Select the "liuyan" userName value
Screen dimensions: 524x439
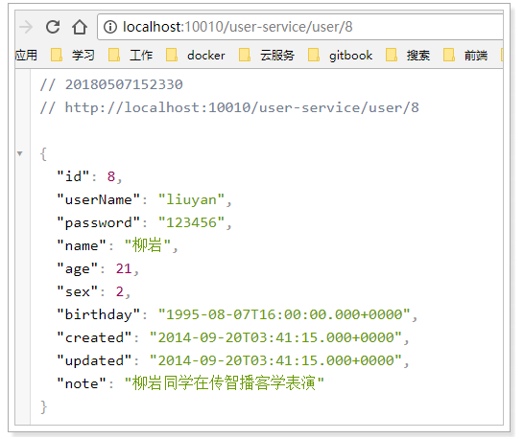pos(191,199)
